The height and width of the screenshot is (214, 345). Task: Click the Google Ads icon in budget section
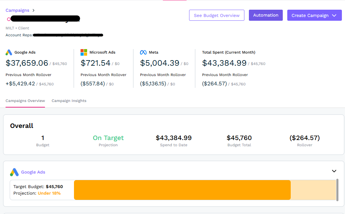click(x=14, y=172)
